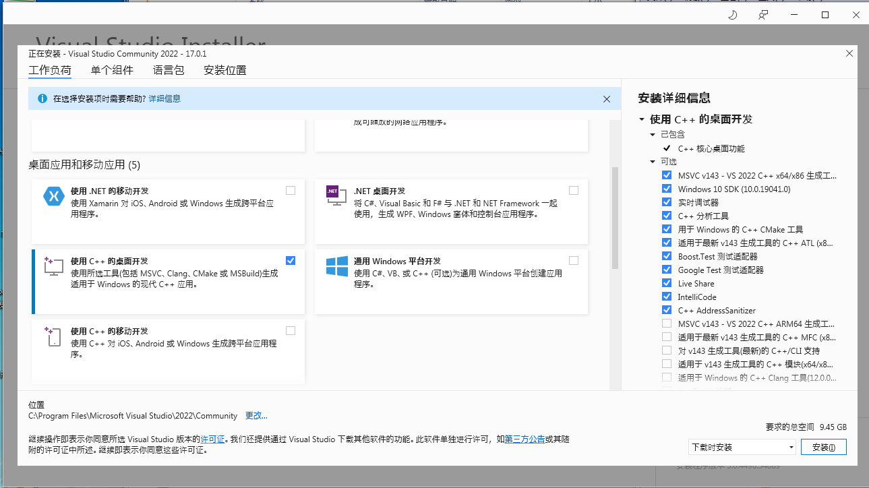Switch to the 单个组件 tab

[x=112, y=69]
